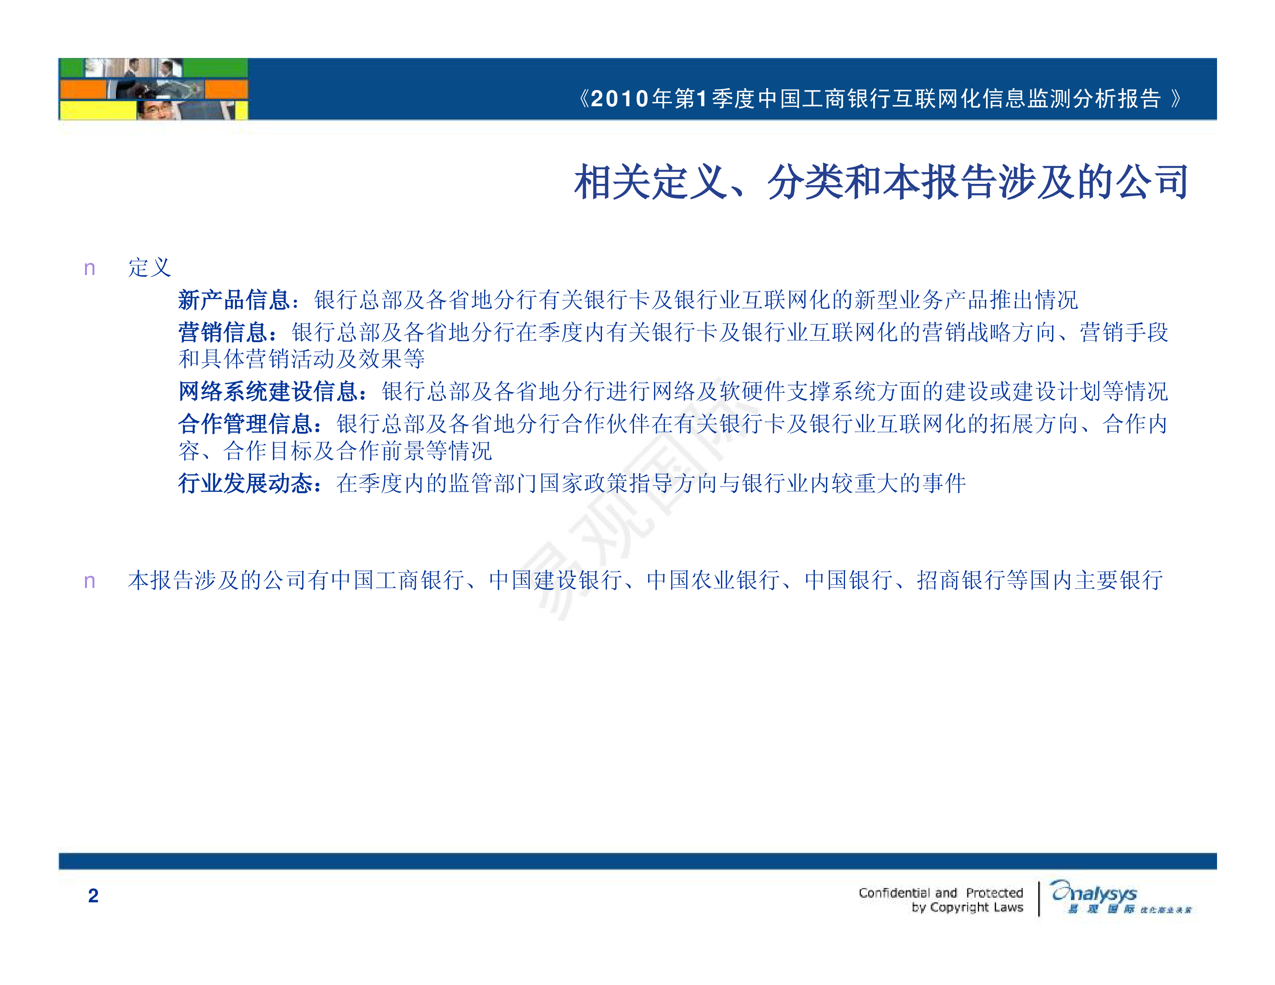Click the header photo collage image

[153, 89]
